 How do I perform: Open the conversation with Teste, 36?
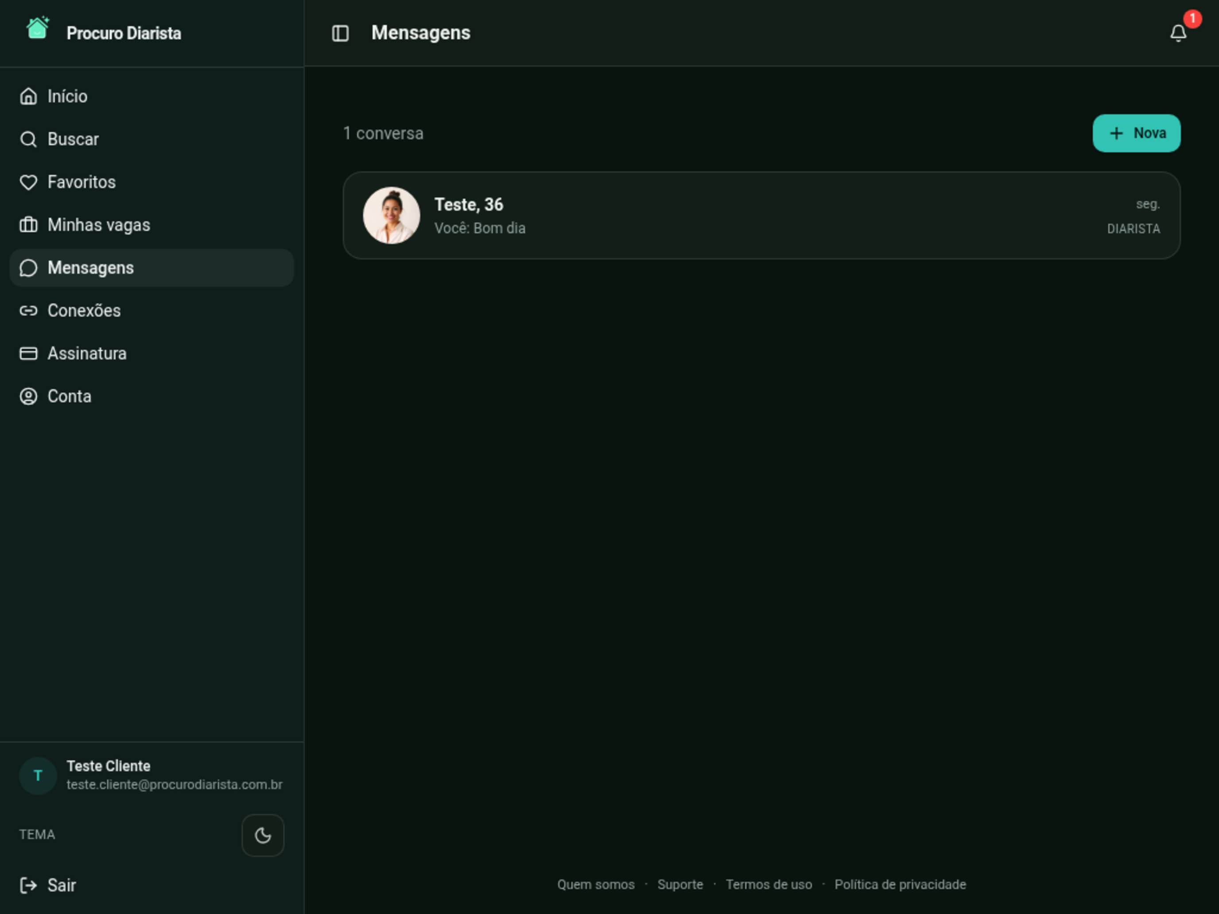click(761, 215)
